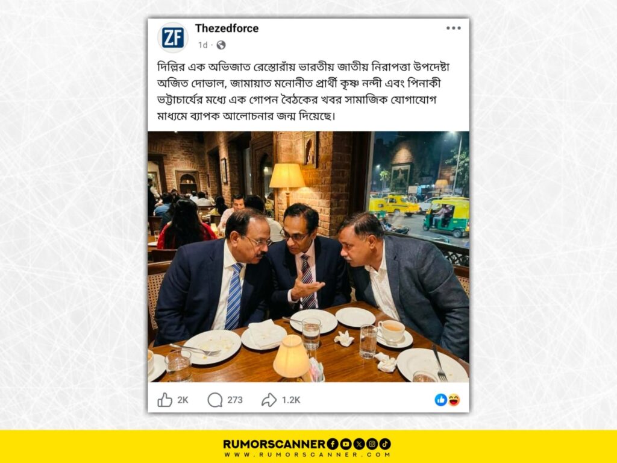Open the ZF profile avatar

click(173, 38)
